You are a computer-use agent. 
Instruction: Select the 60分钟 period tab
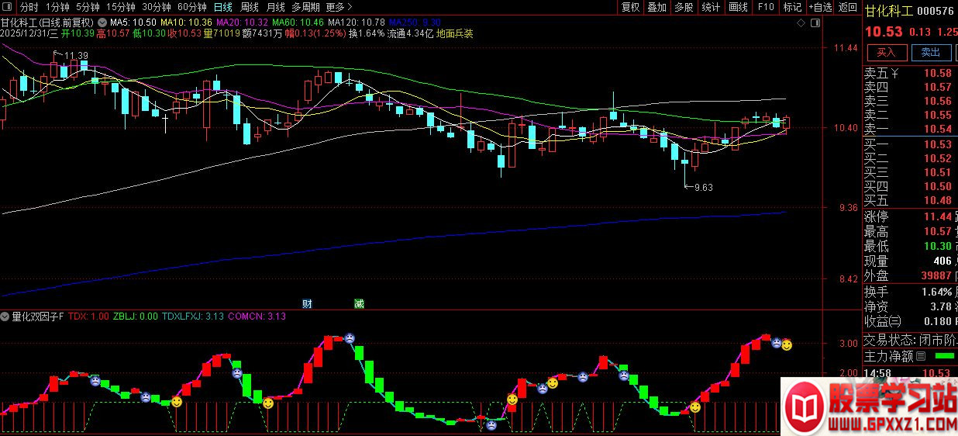pyautogui.click(x=192, y=7)
